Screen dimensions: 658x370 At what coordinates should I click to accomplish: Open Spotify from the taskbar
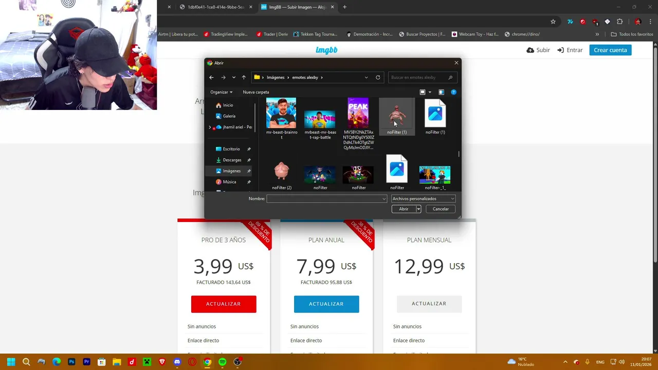click(222, 362)
